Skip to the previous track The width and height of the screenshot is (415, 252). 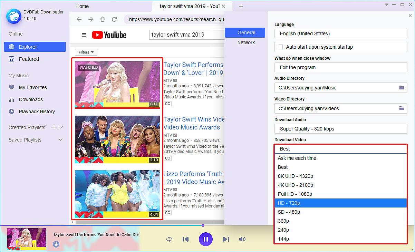coord(185,239)
